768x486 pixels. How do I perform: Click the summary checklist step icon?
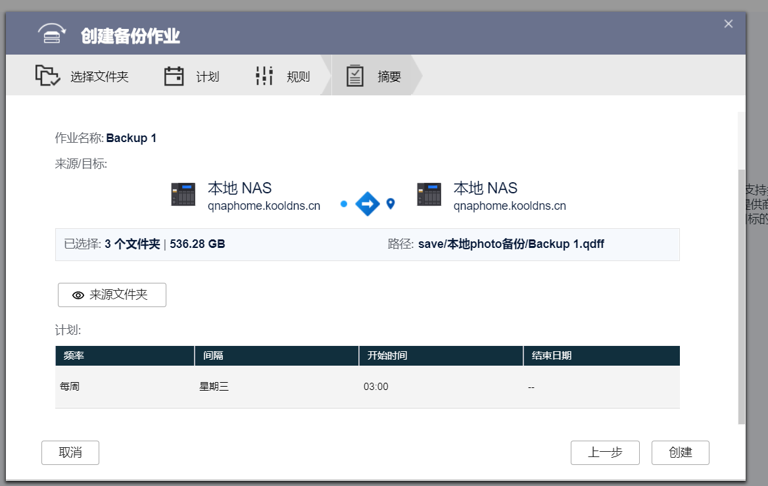[x=354, y=76]
